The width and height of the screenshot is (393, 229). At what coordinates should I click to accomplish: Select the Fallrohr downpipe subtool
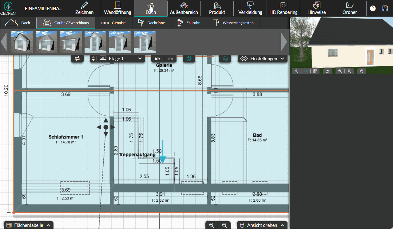click(189, 23)
